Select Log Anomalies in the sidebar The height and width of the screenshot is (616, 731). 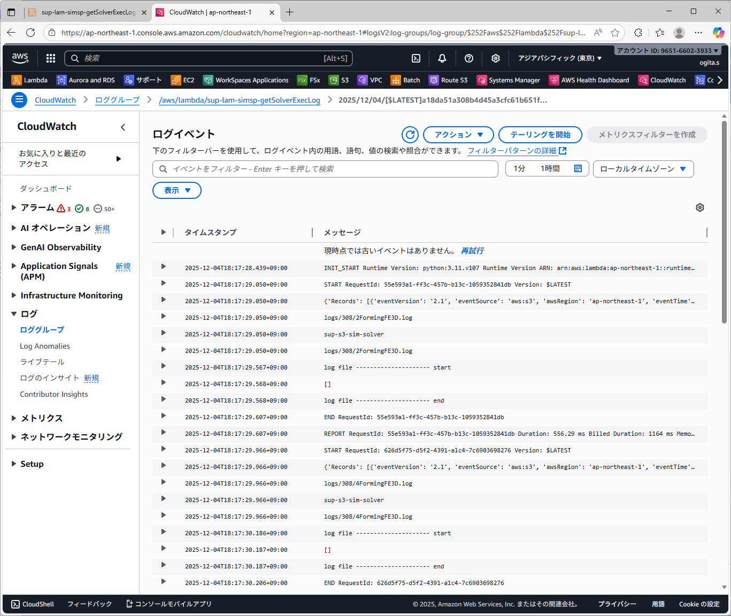click(45, 346)
